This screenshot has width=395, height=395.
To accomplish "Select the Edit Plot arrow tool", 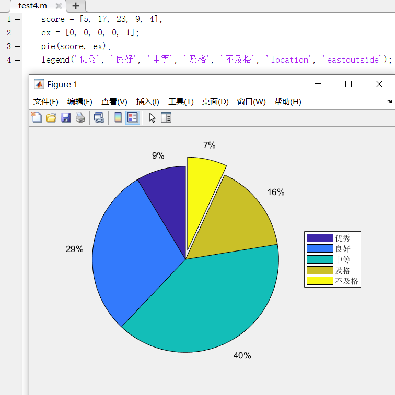I will 152,117.
